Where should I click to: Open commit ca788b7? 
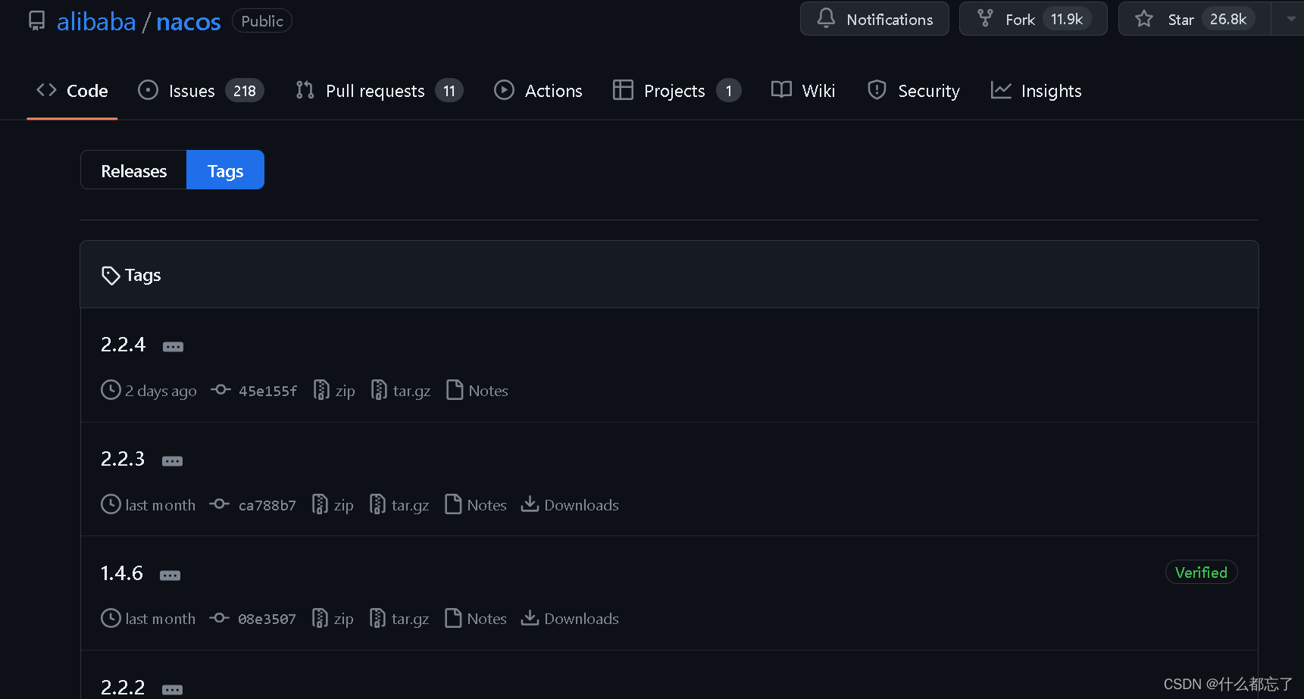point(267,505)
